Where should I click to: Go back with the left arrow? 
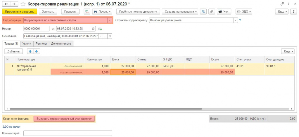(x=6, y=4)
